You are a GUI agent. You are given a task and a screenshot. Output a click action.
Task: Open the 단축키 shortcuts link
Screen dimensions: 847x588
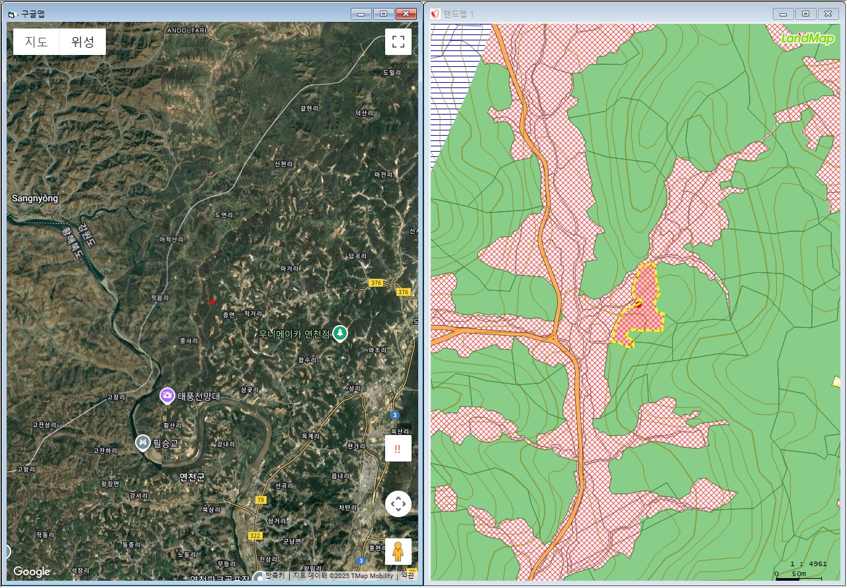coord(274,575)
